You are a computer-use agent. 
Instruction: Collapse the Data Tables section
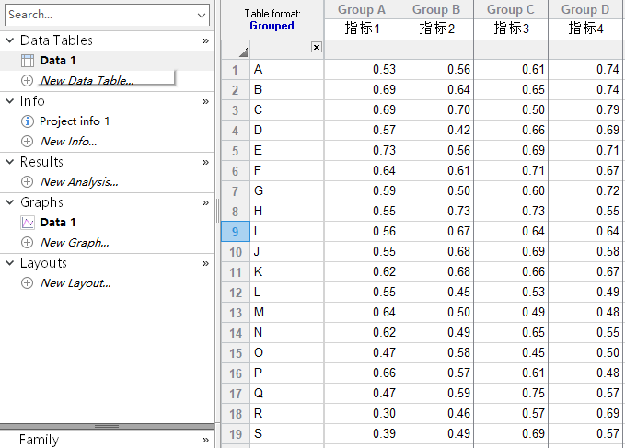point(10,40)
